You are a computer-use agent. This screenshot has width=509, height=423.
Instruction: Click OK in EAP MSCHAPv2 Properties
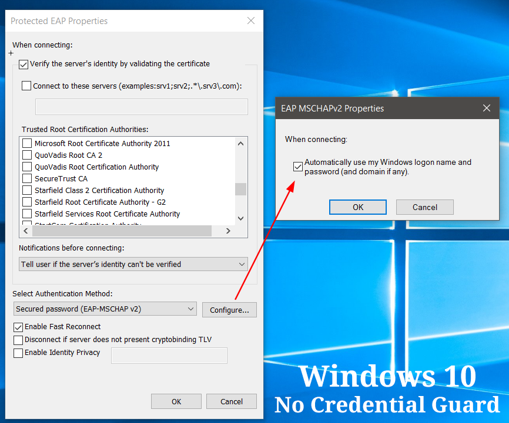click(x=358, y=207)
